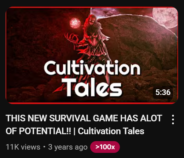Click 'Cultivation Tales' in the video title
Screen dimensions: 184x158
pos(111,131)
